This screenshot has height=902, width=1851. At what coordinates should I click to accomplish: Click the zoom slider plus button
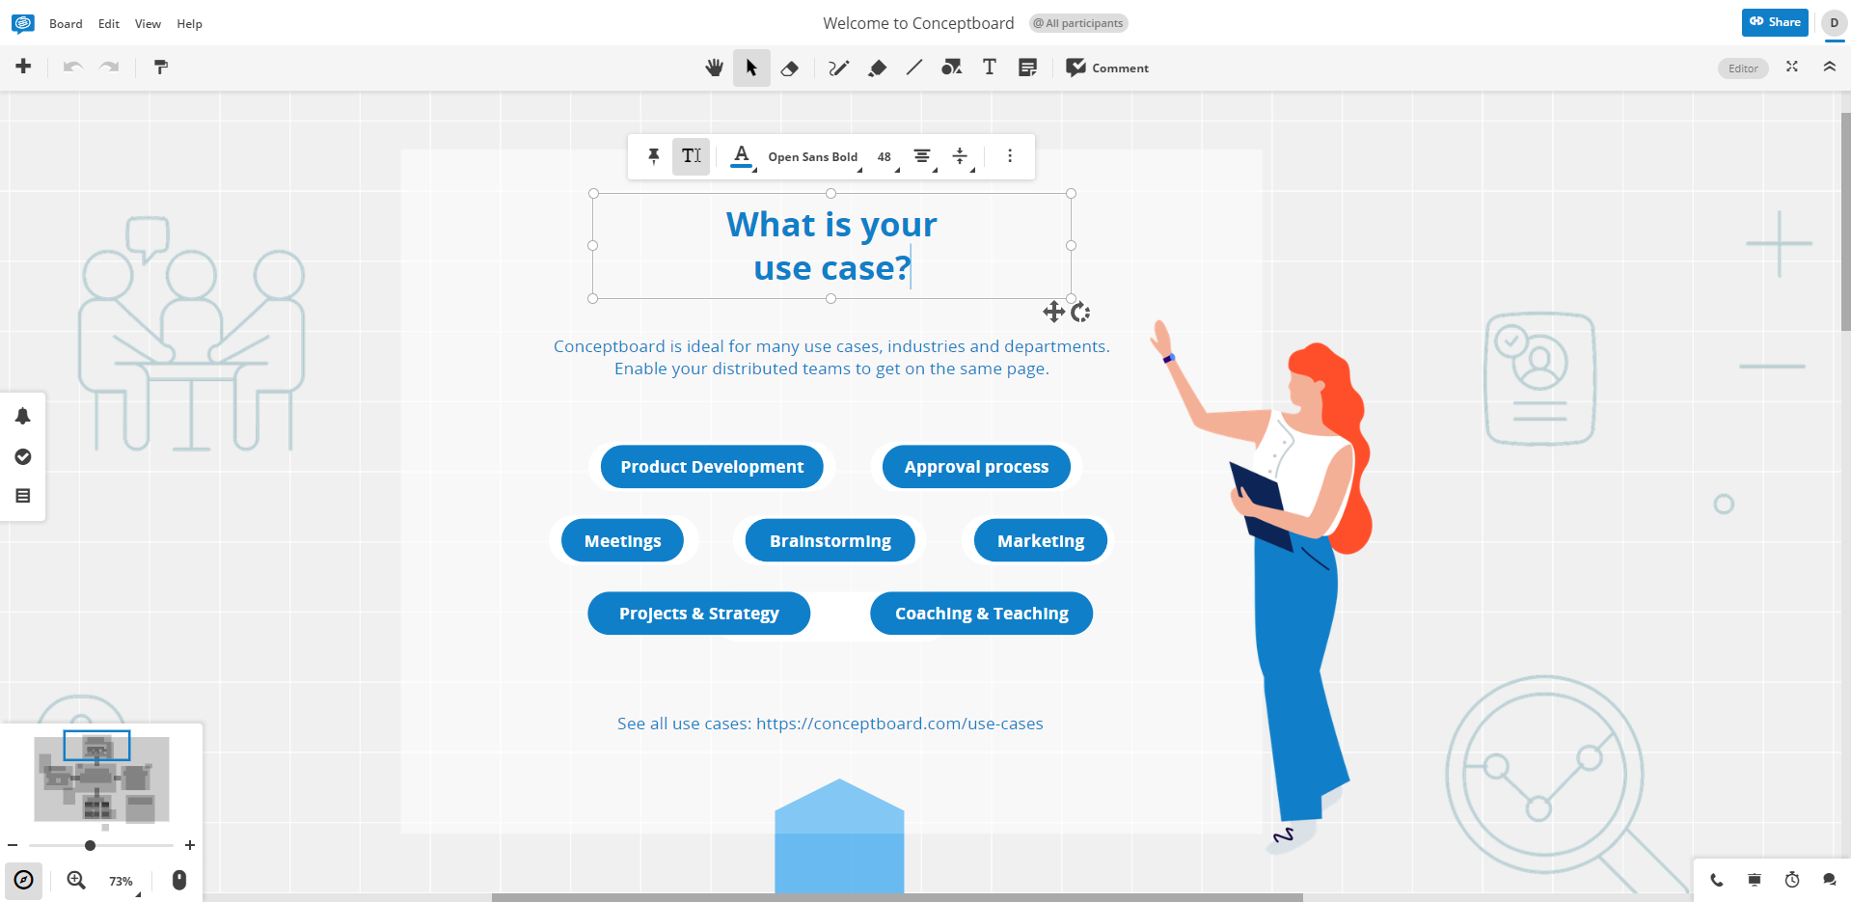[190, 845]
